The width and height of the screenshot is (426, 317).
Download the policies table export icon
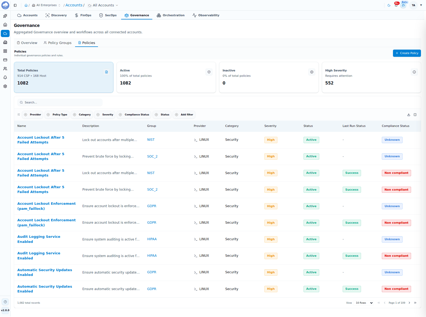pyautogui.click(x=409, y=115)
